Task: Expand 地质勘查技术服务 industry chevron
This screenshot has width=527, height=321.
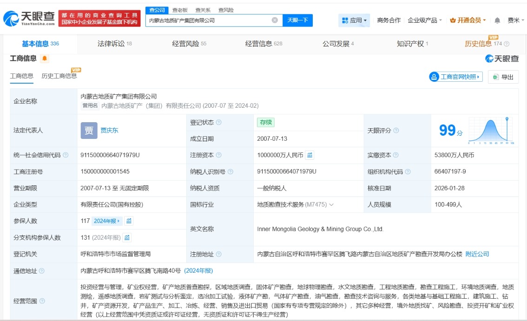Action: coord(331,205)
